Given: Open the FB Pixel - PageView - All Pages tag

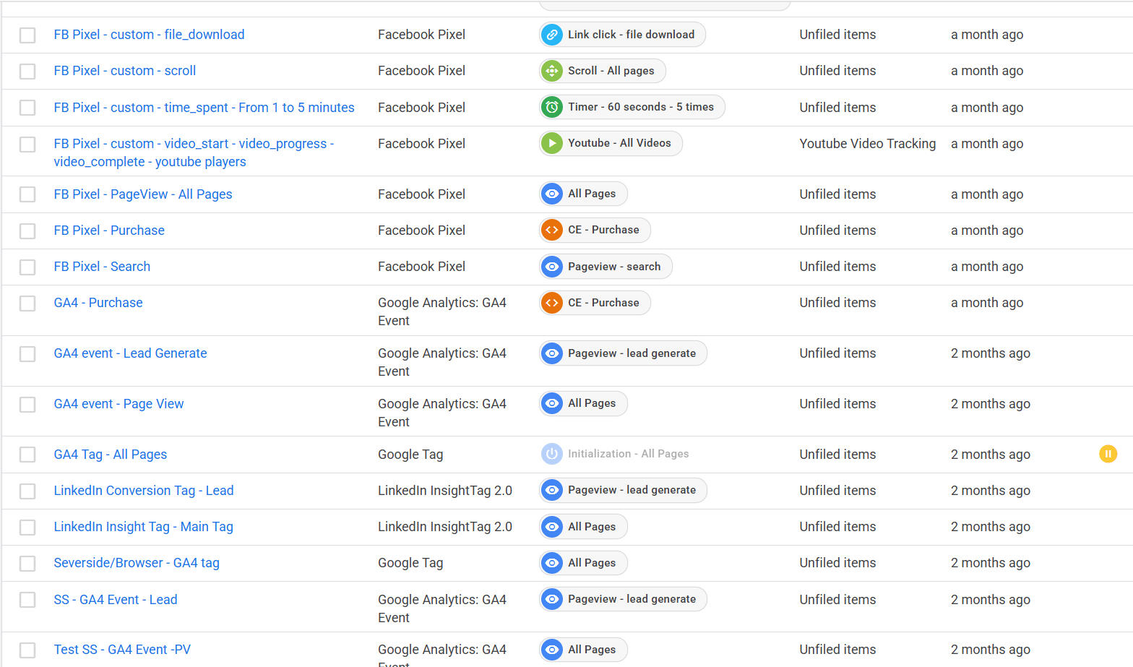Looking at the screenshot, I should [143, 194].
